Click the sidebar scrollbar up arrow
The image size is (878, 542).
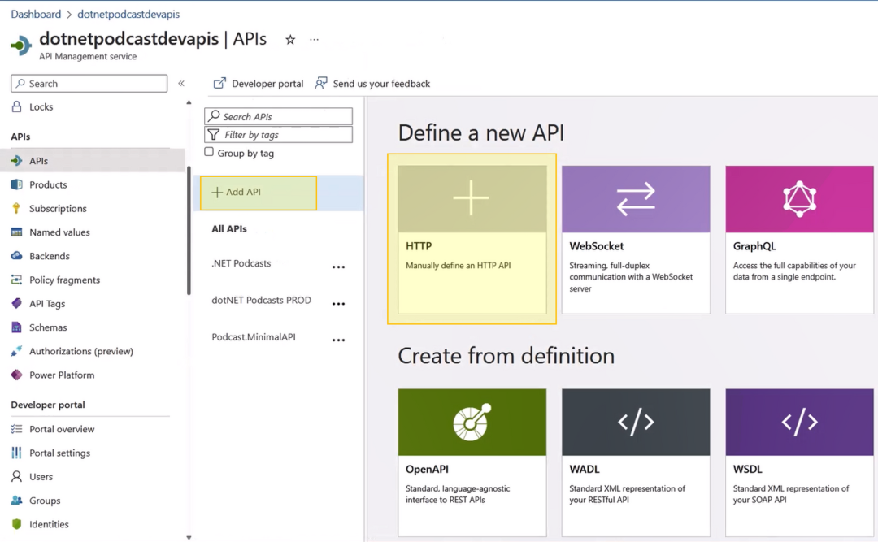[x=189, y=102]
